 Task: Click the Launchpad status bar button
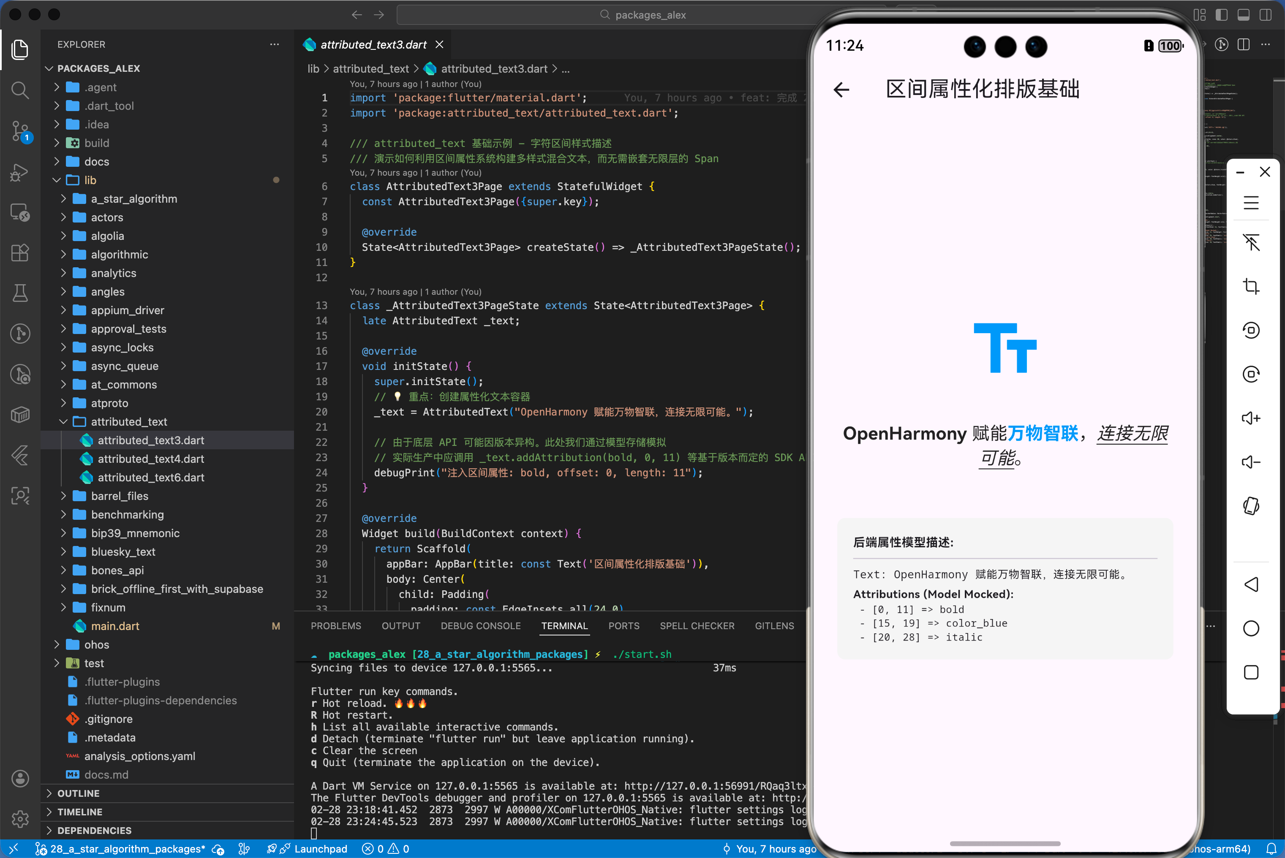coord(320,849)
